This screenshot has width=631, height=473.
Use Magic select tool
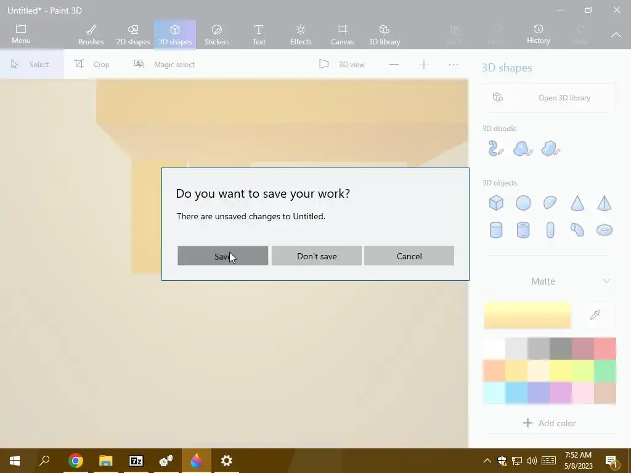164,64
